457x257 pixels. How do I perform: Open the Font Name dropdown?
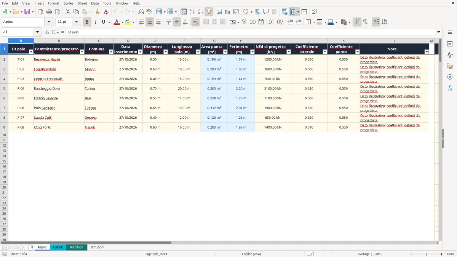click(x=49, y=22)
